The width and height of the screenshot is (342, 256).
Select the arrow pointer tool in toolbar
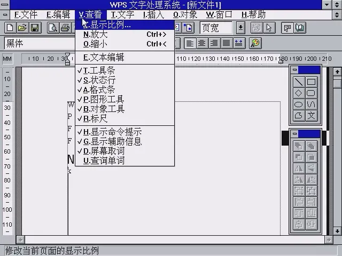[x=269, y=28]
